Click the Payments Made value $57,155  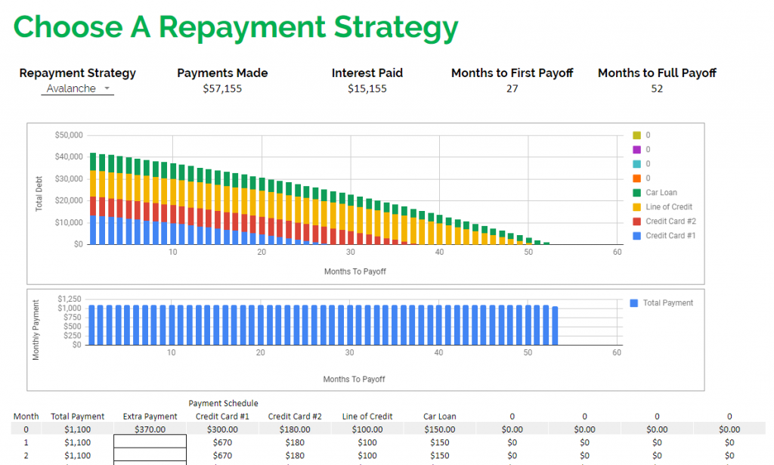[221, 88]
